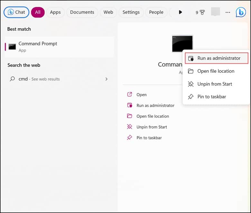Open cmd See web results entry
251x213 pixels.
60,79
